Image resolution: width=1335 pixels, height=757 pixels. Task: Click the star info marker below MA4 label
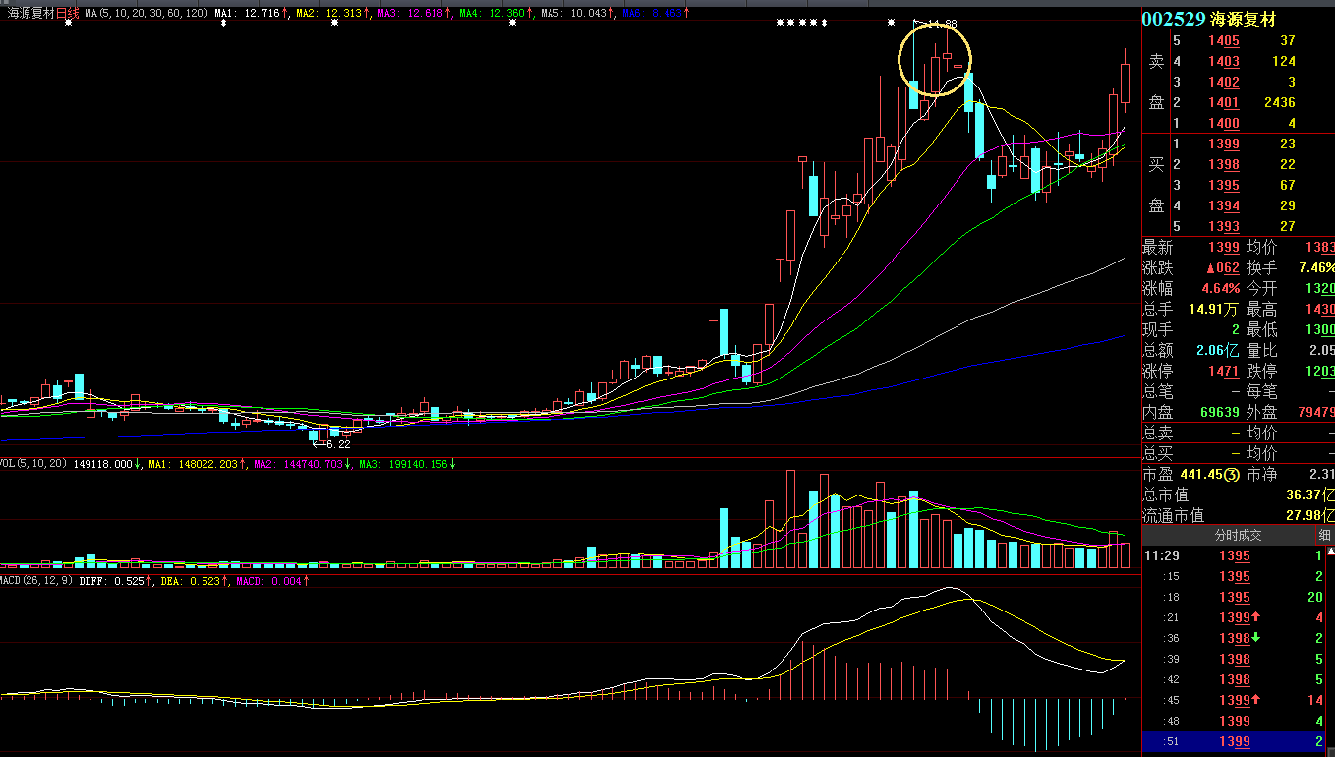[512, 22]
